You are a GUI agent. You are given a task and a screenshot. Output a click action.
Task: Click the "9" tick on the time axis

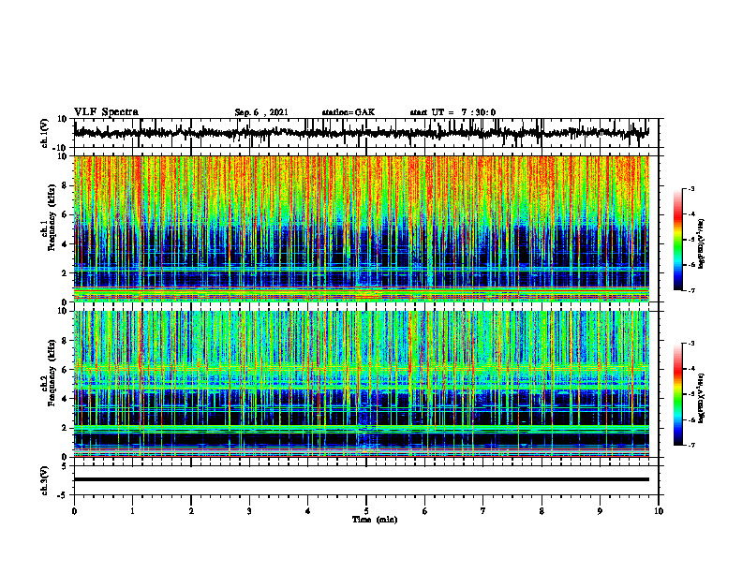[x=600, y=511]
